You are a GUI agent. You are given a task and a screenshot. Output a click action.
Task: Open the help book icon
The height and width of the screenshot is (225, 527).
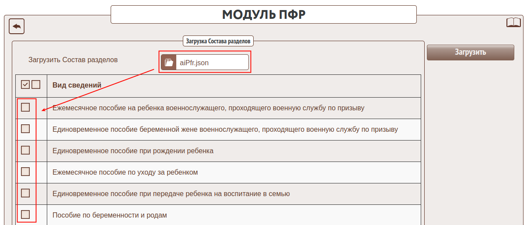click(513, 23)
